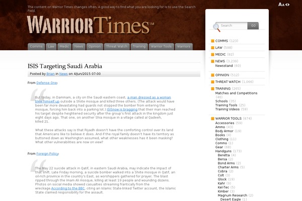Open the Opinion navigation tab

click(x=95, y=47)
